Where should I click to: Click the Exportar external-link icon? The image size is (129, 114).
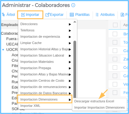[47, 15]
